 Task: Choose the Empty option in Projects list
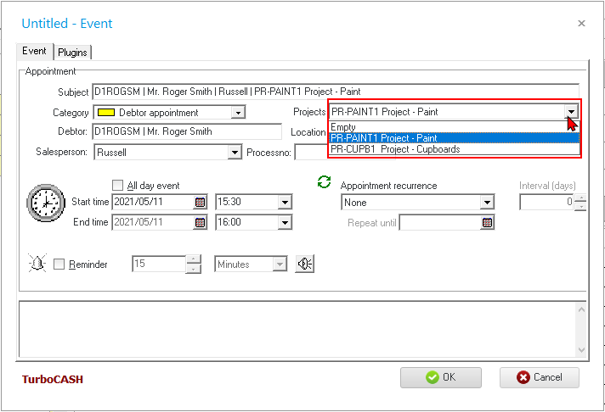click(343, 127)
